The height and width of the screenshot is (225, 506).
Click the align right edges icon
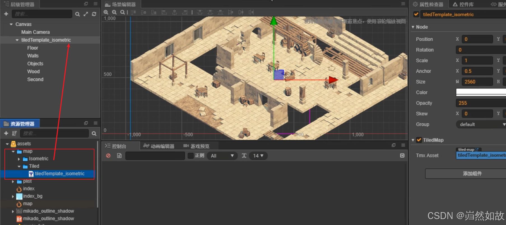click(x=185, y=12)
